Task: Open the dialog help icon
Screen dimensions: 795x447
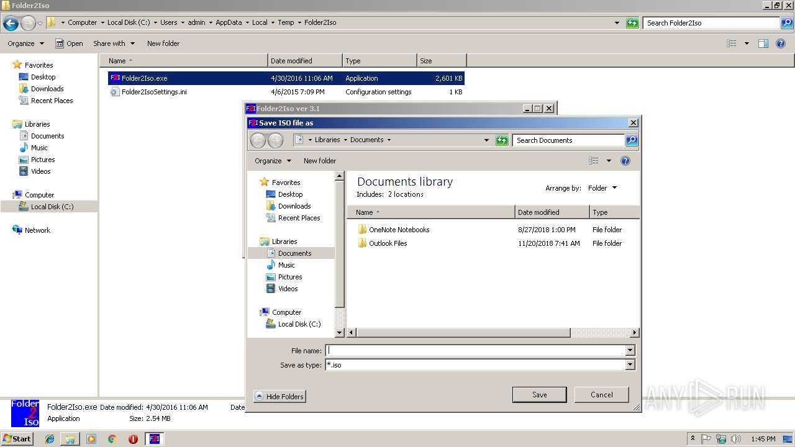Action: (625, 161)
